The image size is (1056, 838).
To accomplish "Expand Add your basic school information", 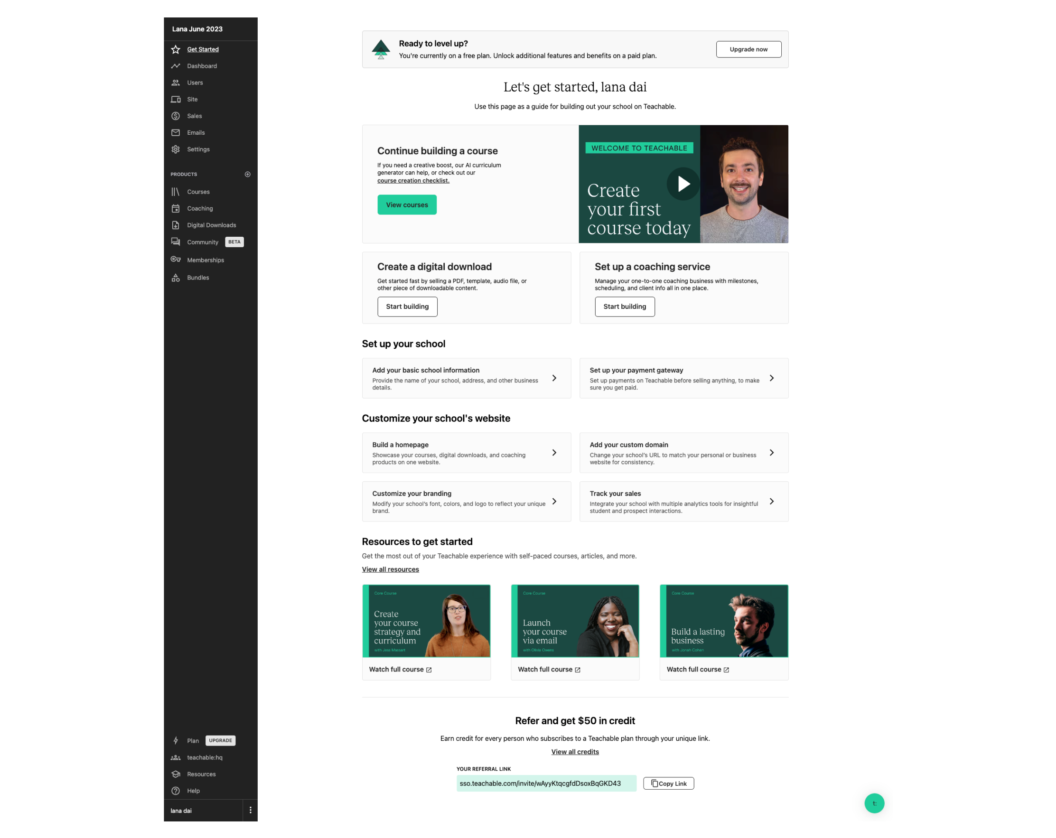I will coord(554,378).
